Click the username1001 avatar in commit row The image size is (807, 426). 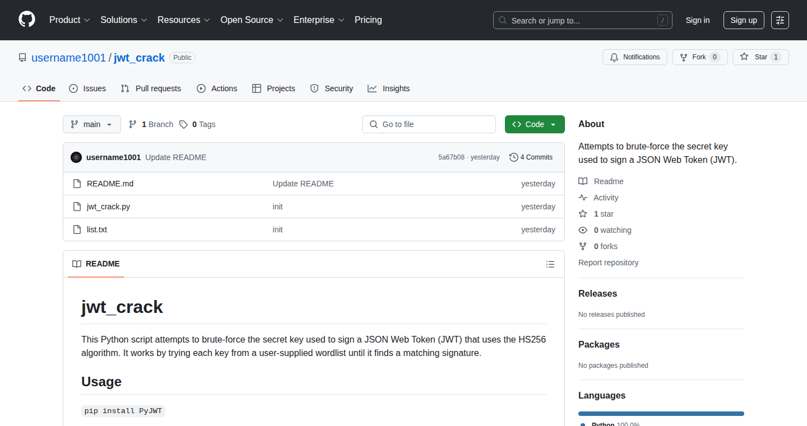click(x=76, y=157)
